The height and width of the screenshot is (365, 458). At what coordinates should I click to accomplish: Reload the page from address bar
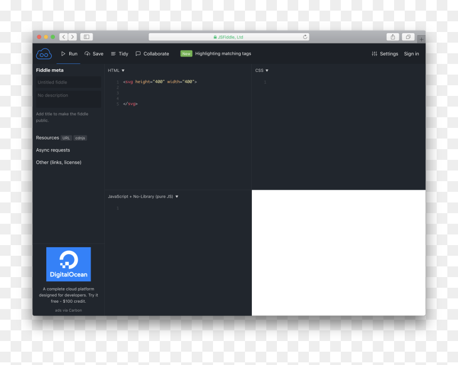(x=305, y=37)
